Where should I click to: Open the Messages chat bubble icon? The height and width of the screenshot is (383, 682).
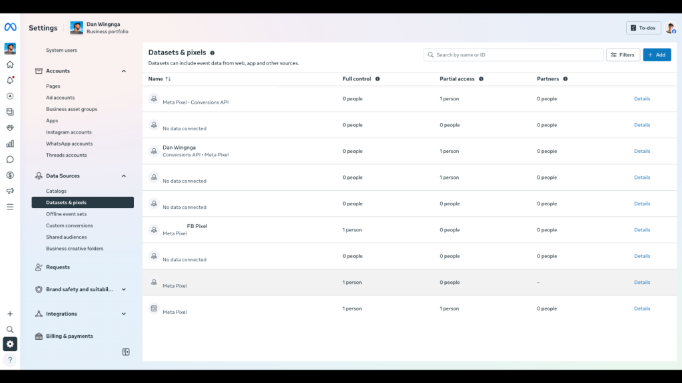point(9,159)
